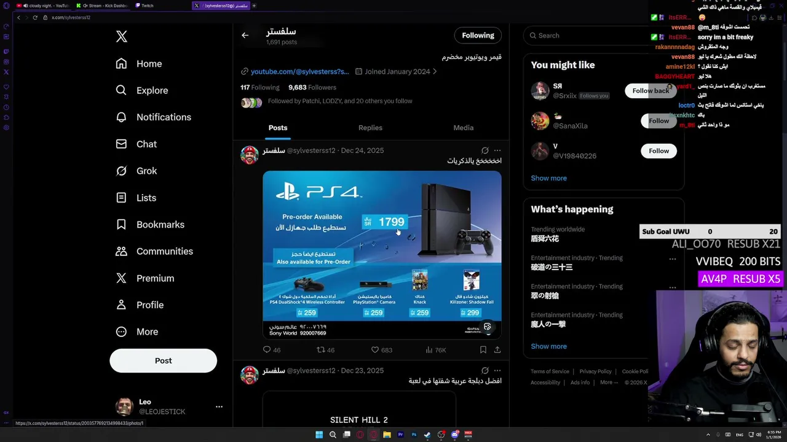Expand Show more under What's happening
787x442 pixels.
pos(549,346)
